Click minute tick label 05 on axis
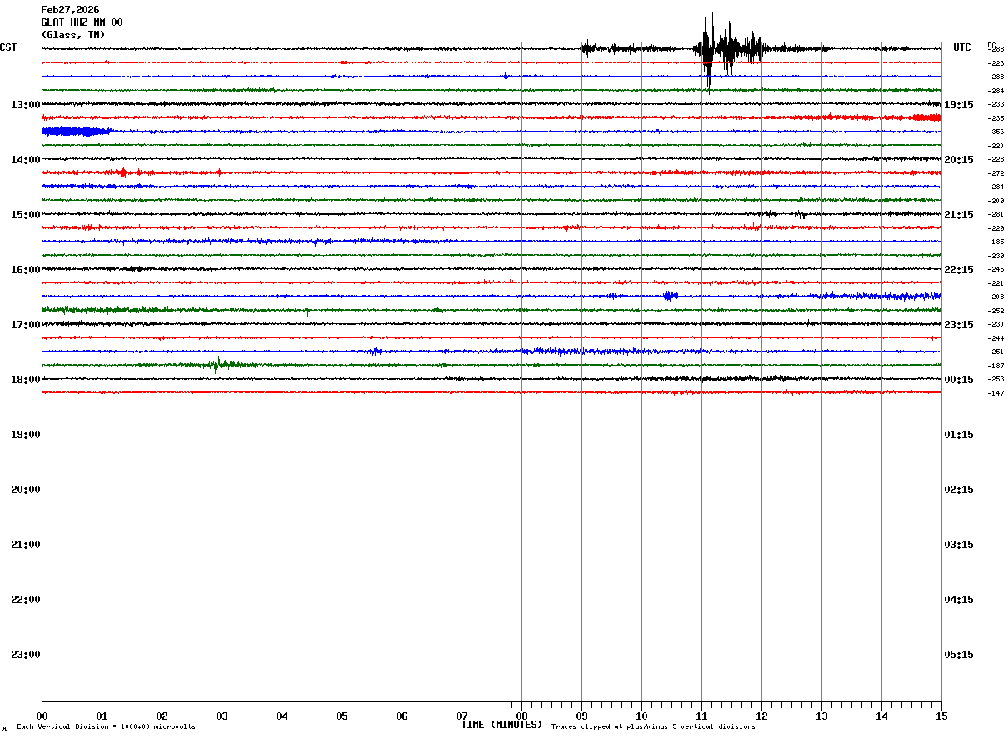This screenshot has height=738, width=1008. pos(342,716)
